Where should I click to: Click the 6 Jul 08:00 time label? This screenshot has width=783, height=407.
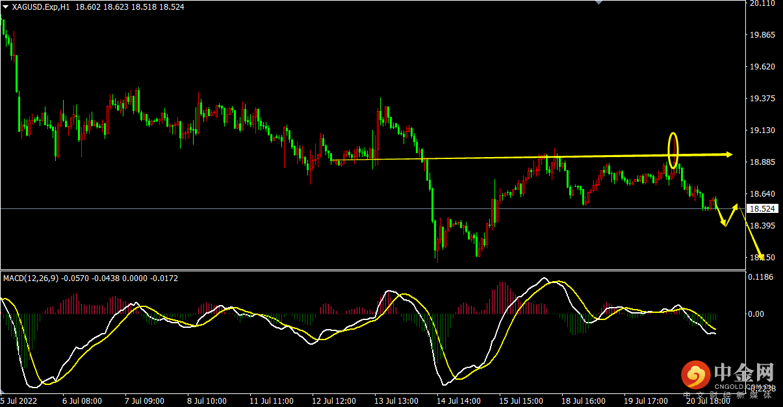81,401
